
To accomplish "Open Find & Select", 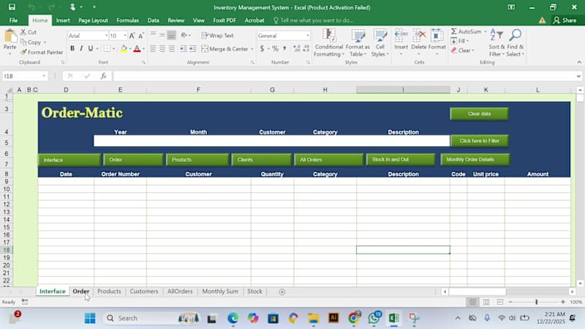I will click(516, 43).
